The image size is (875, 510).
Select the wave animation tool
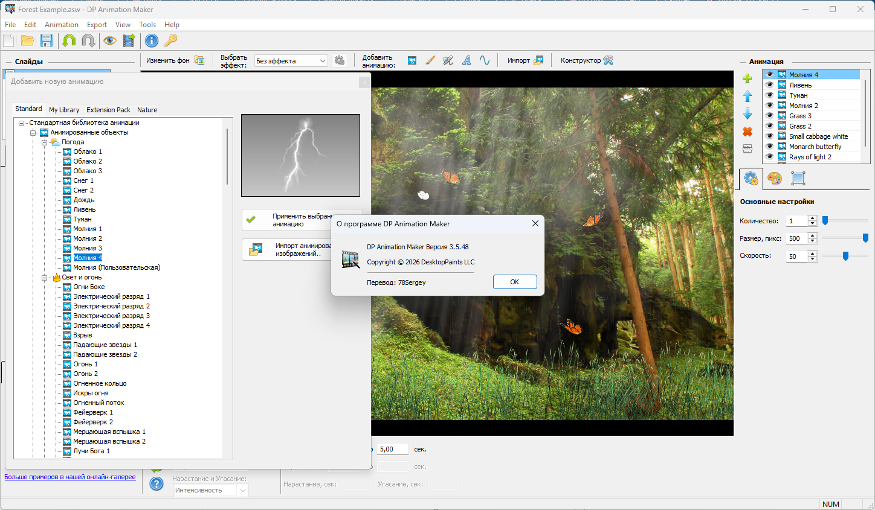pyautogui.click(x=485, y=60)
